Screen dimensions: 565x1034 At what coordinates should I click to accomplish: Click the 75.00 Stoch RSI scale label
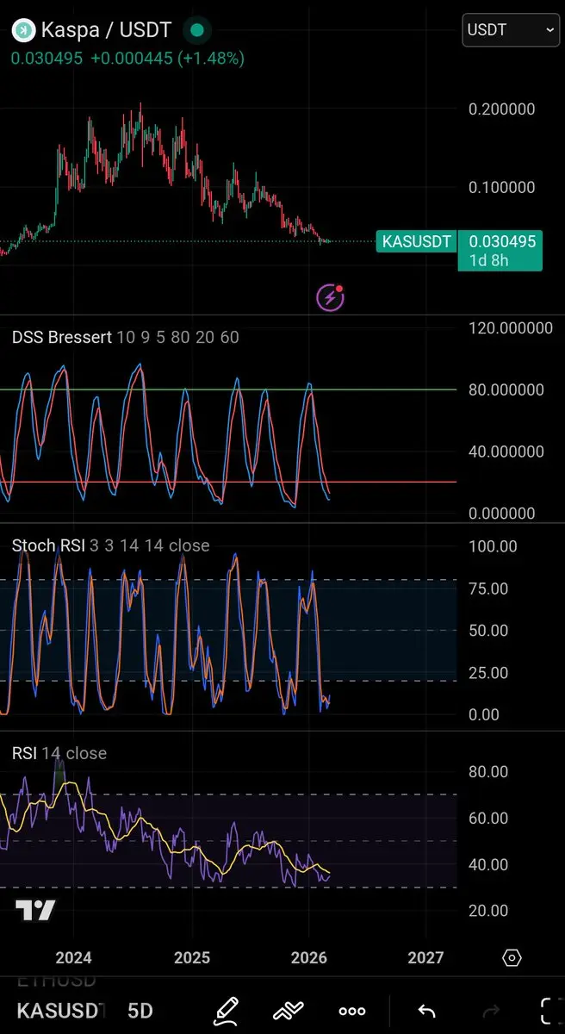click(488, 589)
